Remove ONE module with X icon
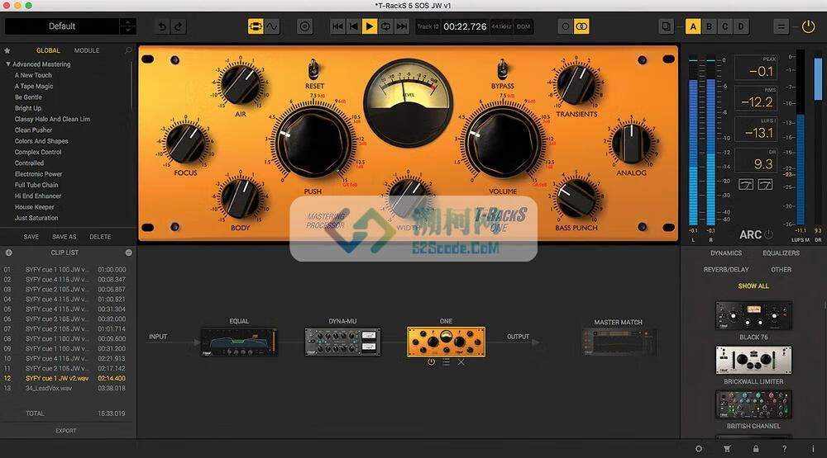 pyautogui.click(x=461, y=362)
